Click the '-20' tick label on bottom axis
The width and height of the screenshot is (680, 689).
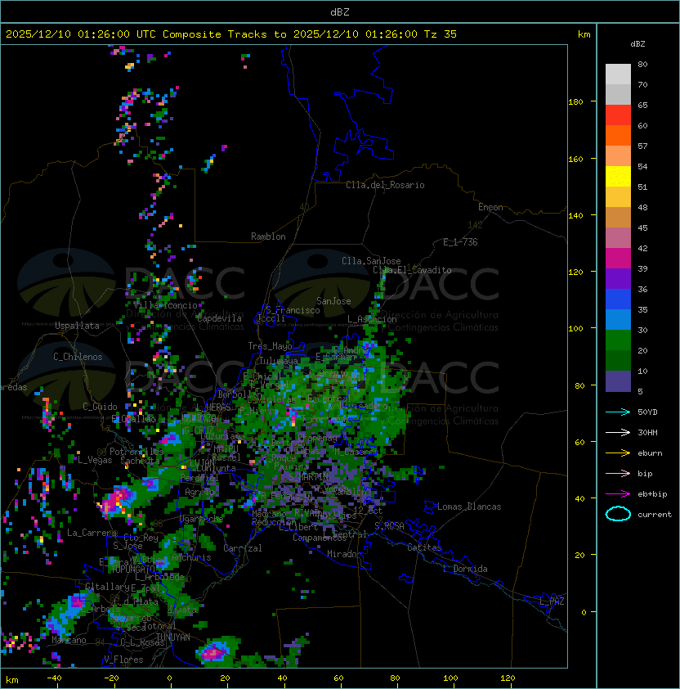coord(111,678)
